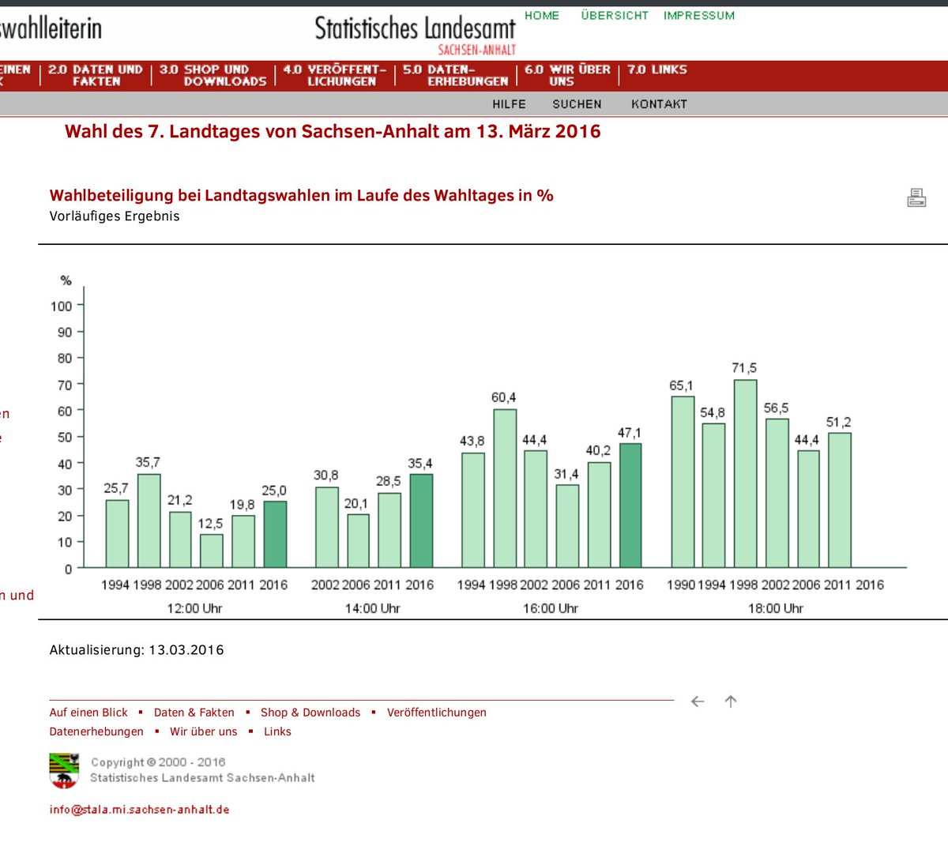
Task: Follow the footer link Auf einen Blick
Action: pos(88,712)
